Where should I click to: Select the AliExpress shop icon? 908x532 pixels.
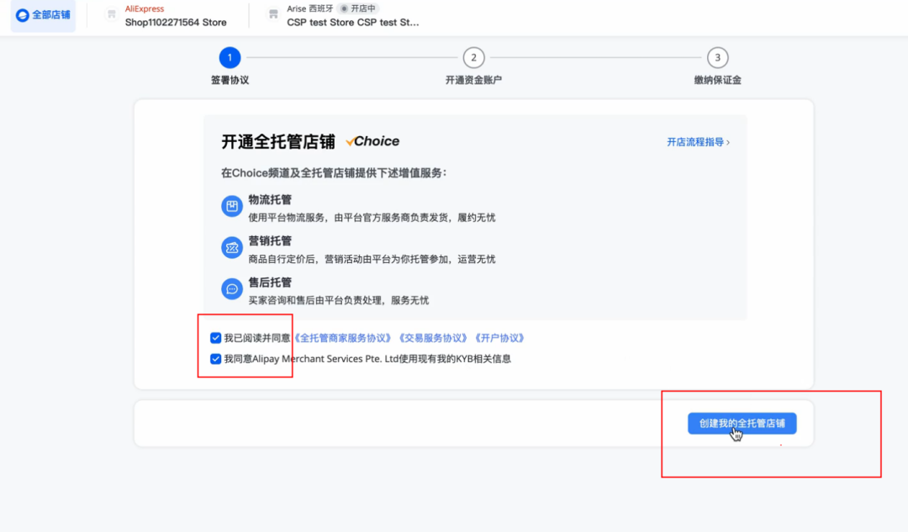[x=110, y=14]
